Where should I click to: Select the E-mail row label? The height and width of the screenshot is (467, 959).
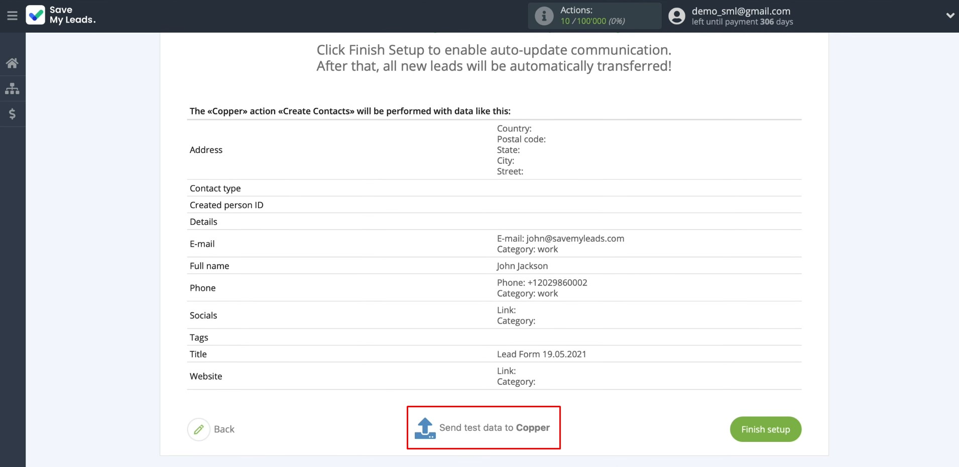point(202,244)
